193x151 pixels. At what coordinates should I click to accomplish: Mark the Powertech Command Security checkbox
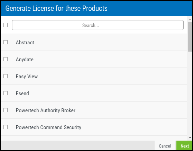click(x=6, y=127)
